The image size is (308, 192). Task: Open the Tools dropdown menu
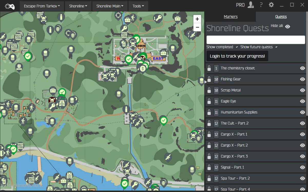click(138, 6)
